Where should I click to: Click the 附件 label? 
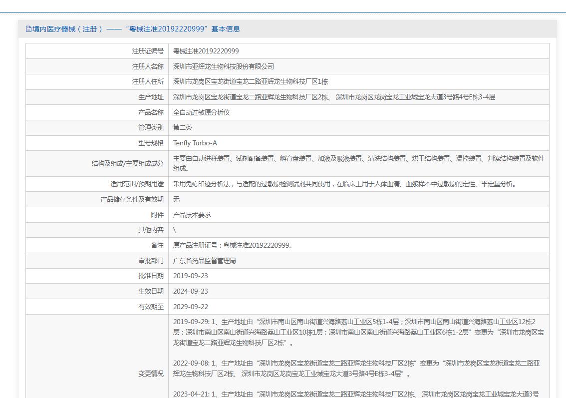tap(157, 215)
